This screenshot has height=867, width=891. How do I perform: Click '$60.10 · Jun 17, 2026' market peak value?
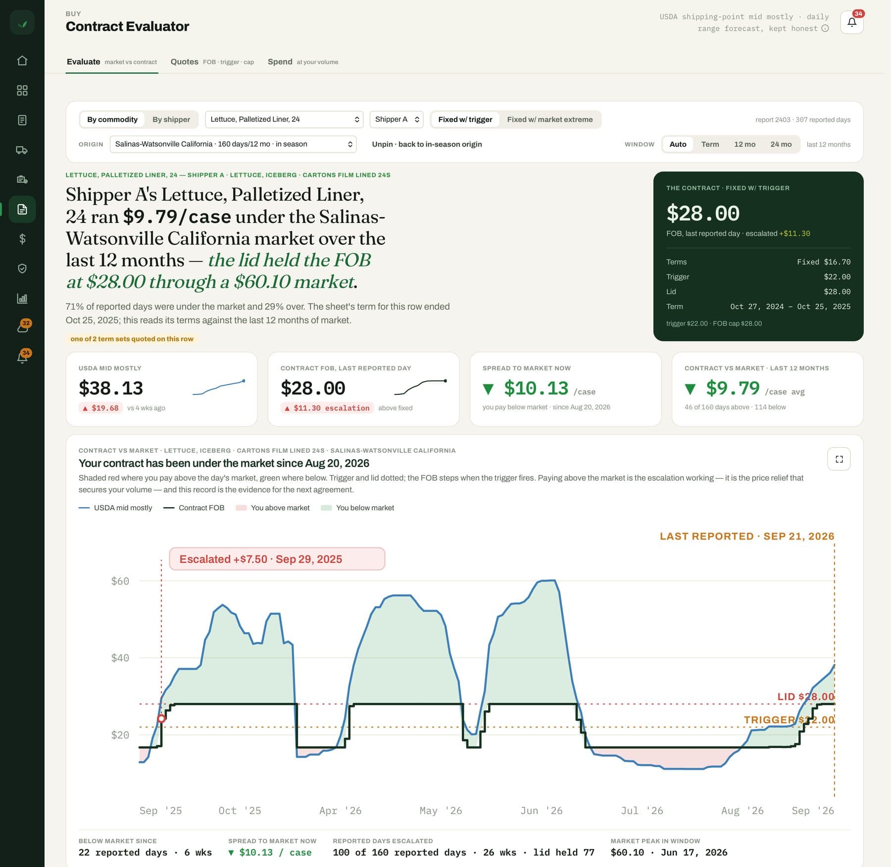pos(669,852)
